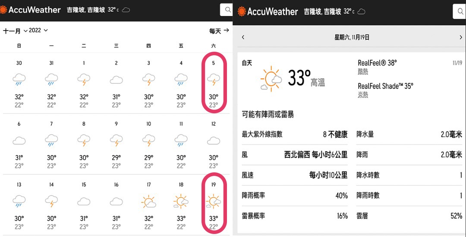This screenshot has width=466, height=237.
Task: Select November 9 in the calendar
Action: (x=116, y=141)
